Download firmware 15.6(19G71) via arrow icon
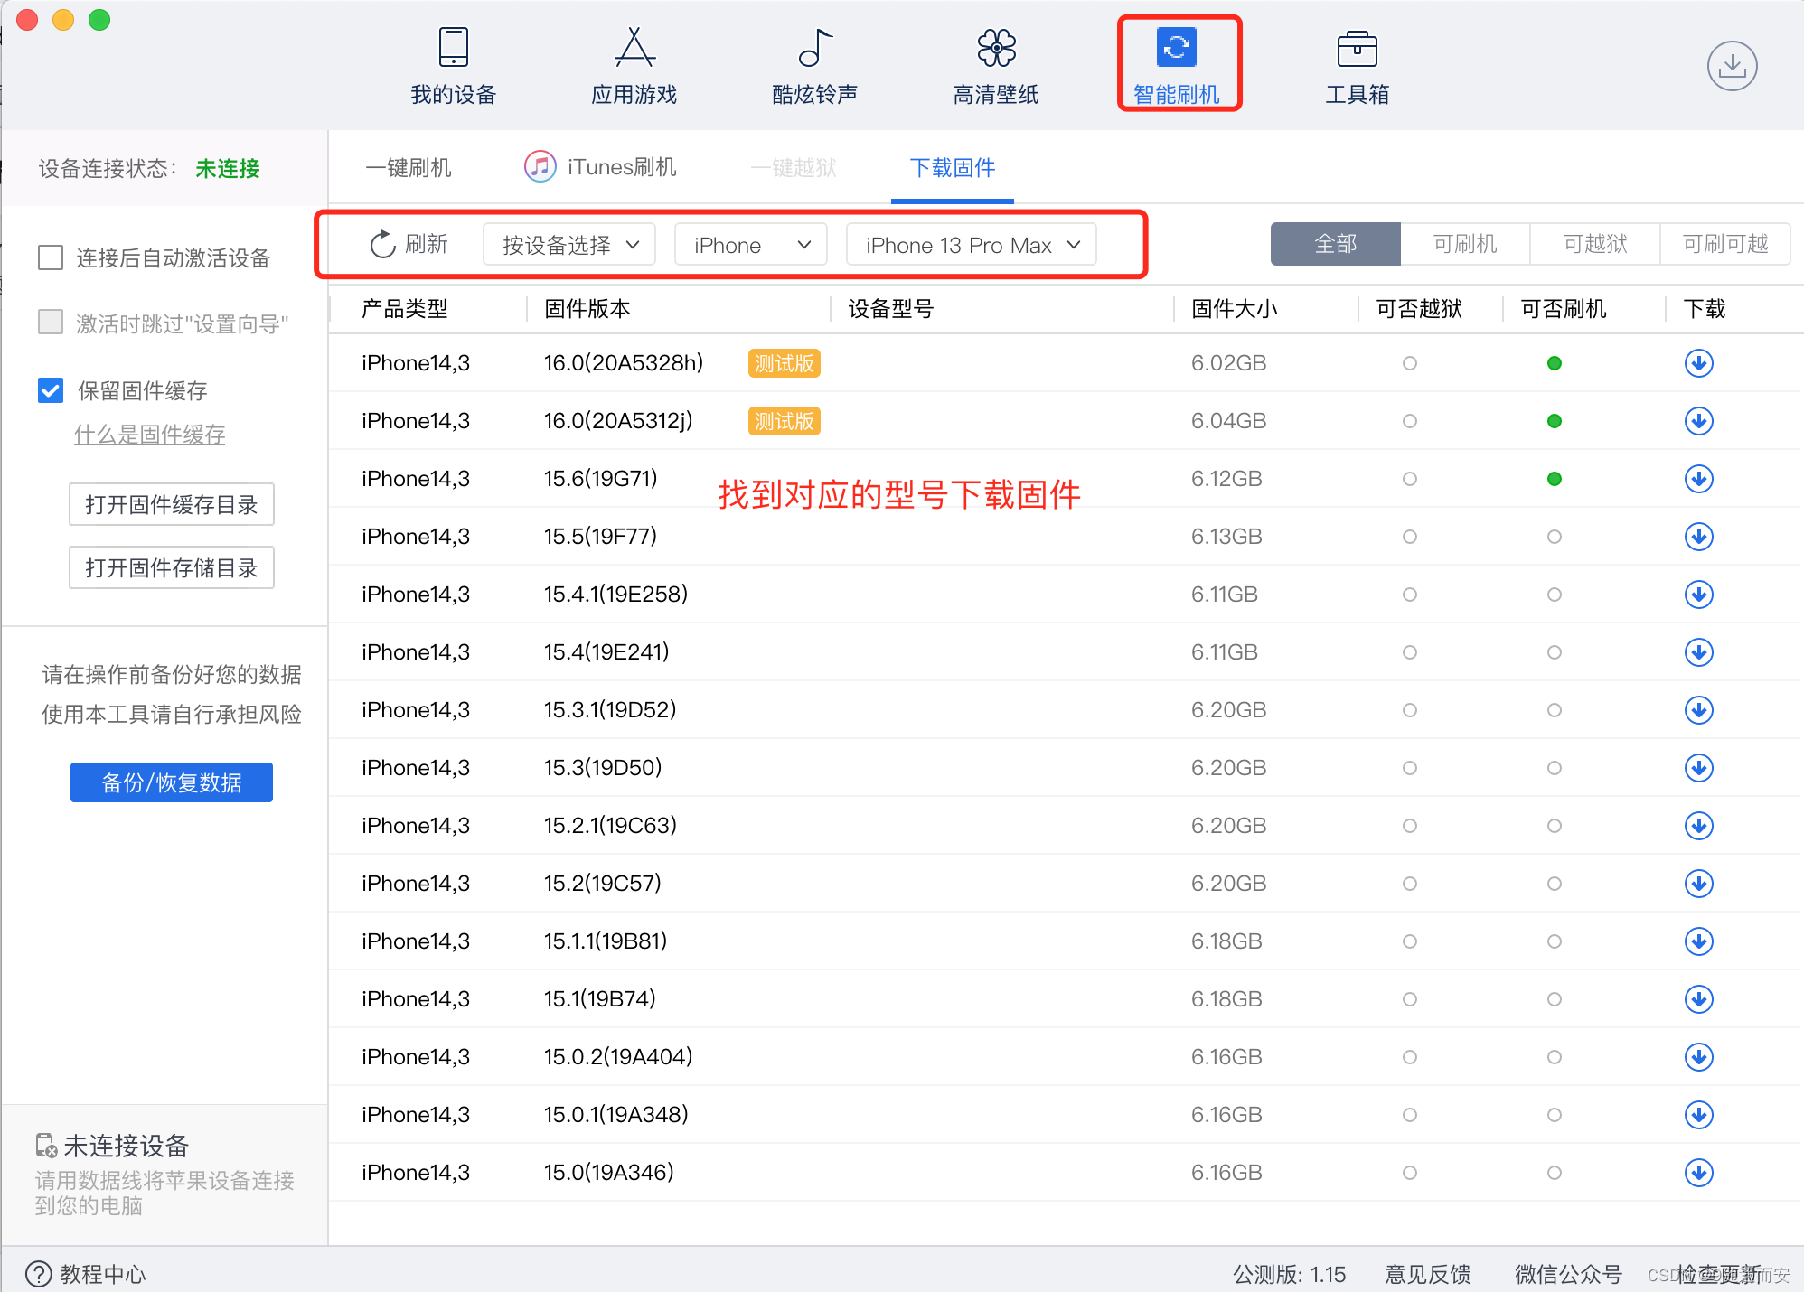 pos(1698,479)
